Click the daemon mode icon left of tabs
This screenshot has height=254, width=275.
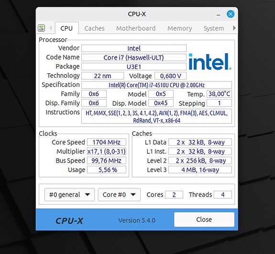point(42,28)
